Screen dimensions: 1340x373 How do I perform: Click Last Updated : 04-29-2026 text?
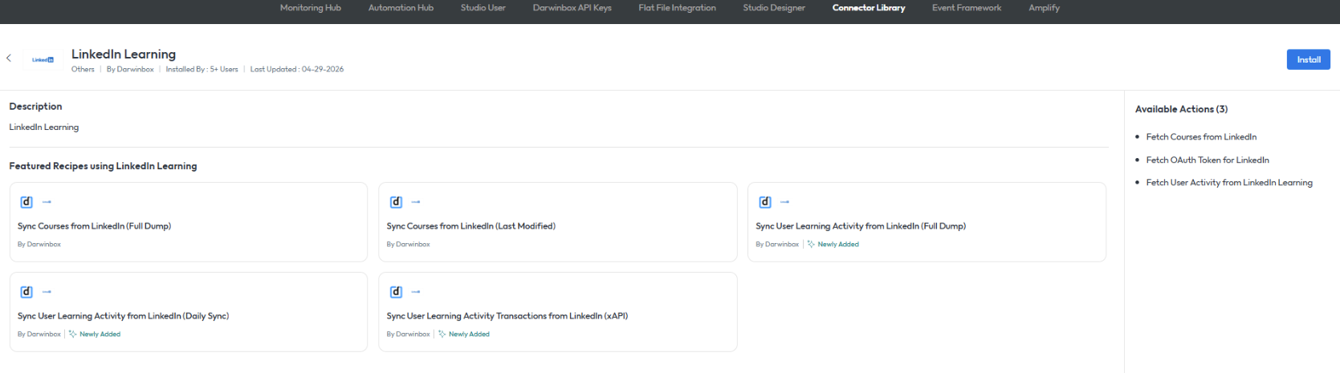click(297, 70)
